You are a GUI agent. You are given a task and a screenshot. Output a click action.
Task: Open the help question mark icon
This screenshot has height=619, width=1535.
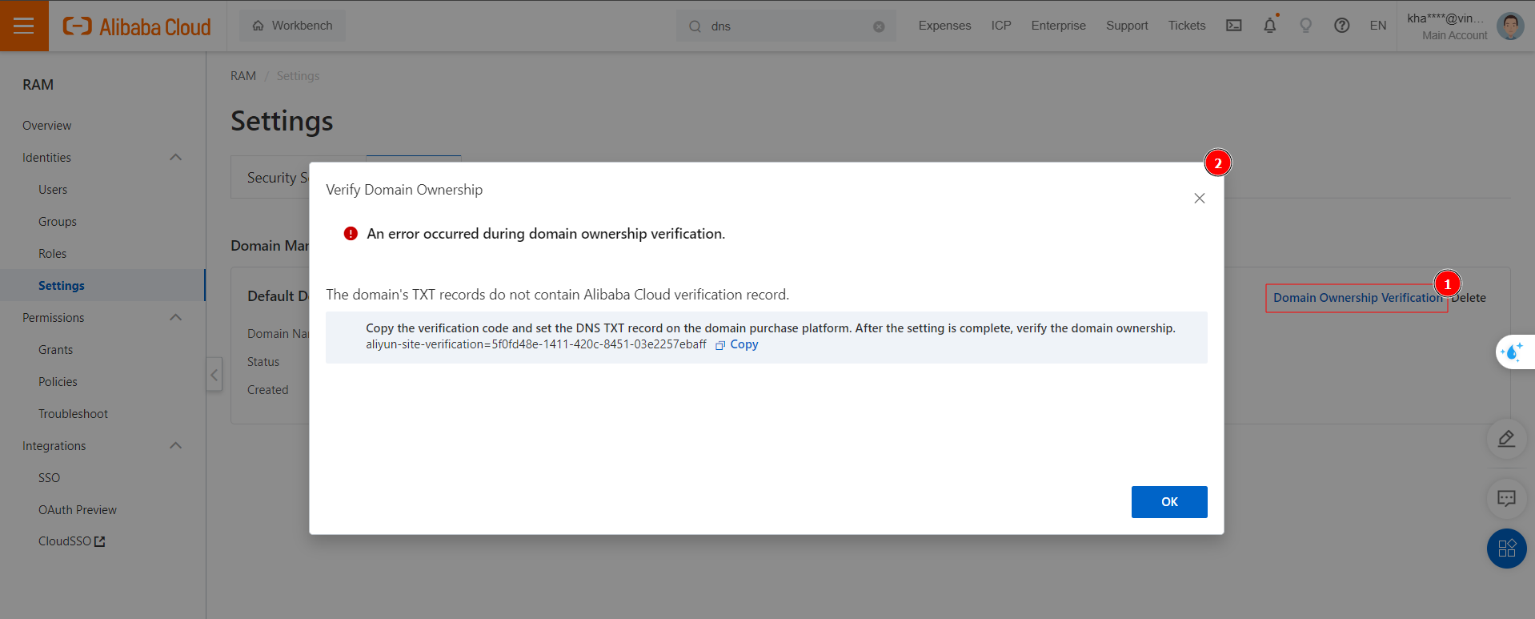[1342, 26]
